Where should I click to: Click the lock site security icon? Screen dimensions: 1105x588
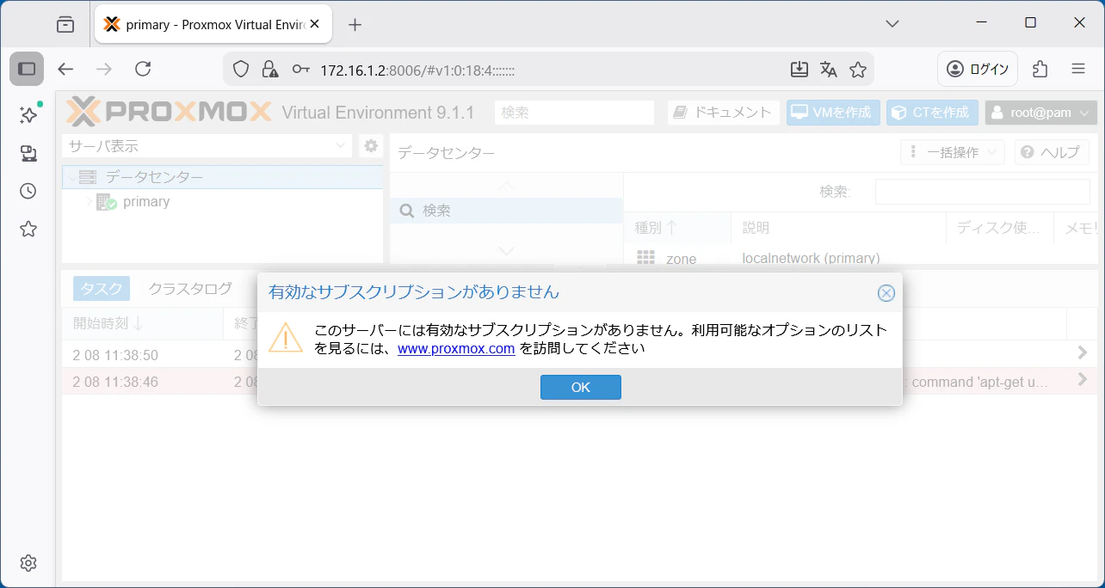pyautogui.click(x=270, y=70)
